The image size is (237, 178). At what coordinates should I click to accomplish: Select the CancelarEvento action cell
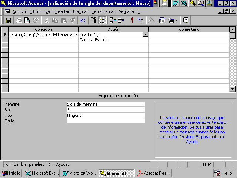(x=113, y=40)
